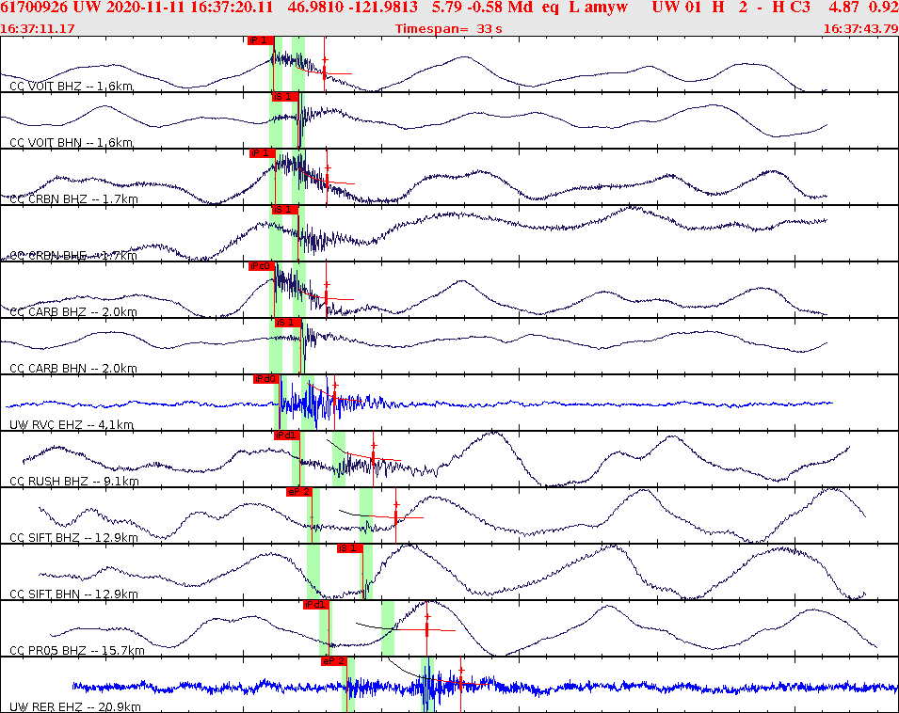The width and height of the screenshot is (899, 713).
Task: Select the eP 2 pick flag on RER EHZ
Action: (x=334, y=661)
